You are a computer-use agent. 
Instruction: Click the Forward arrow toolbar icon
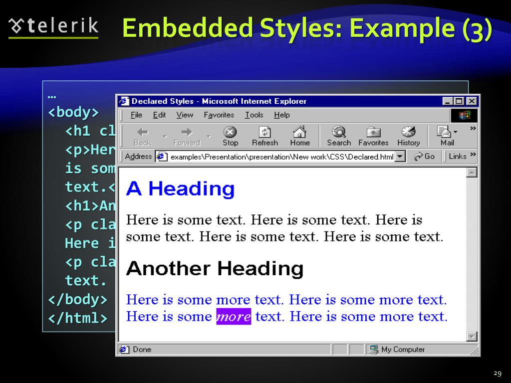(x=186, y=133)
